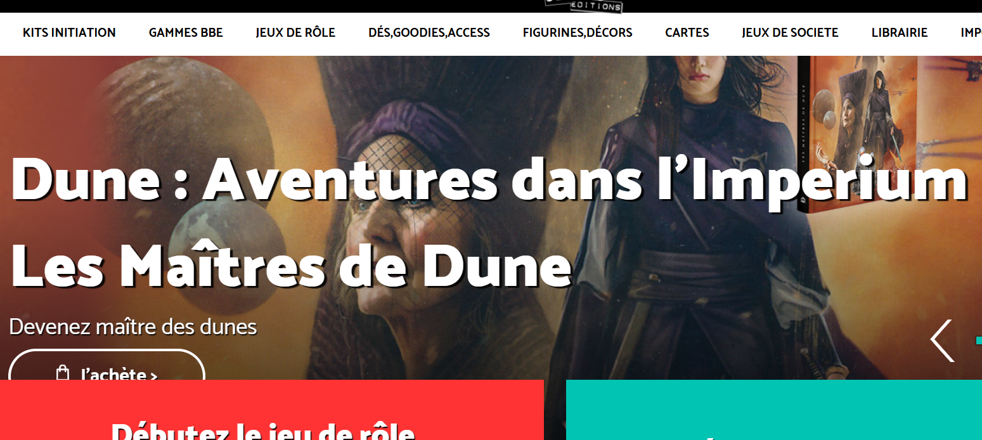Expand the Dés, Goodies, Access menu
Viewport: 982px width, 440px height.
tap(429, 32)
